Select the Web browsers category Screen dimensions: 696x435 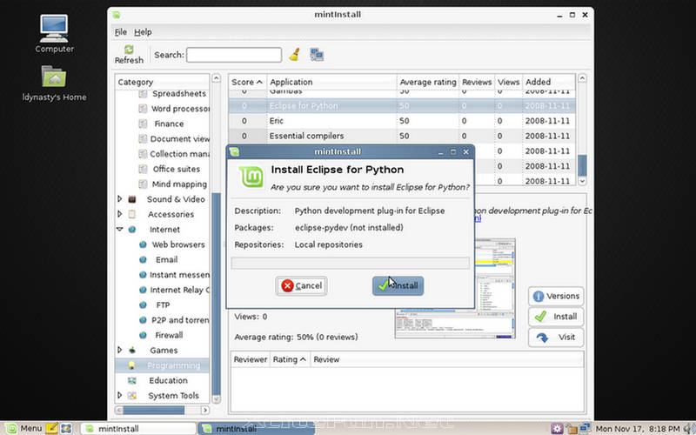(178, 244)
